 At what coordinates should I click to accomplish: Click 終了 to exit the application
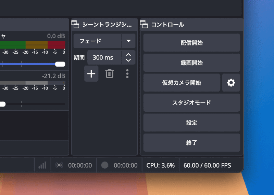point(192,143)
